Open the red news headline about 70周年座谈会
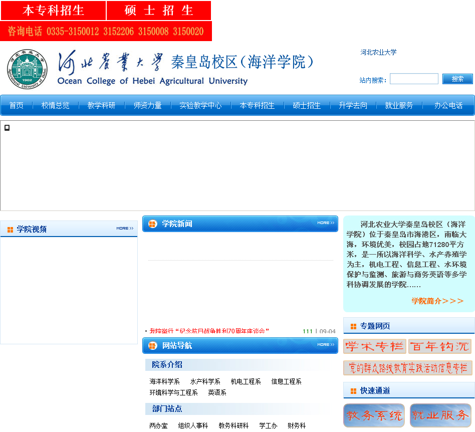 pyautogui.click(x=209, y=331)
